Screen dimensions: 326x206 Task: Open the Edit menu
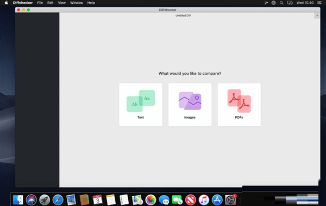51,3
